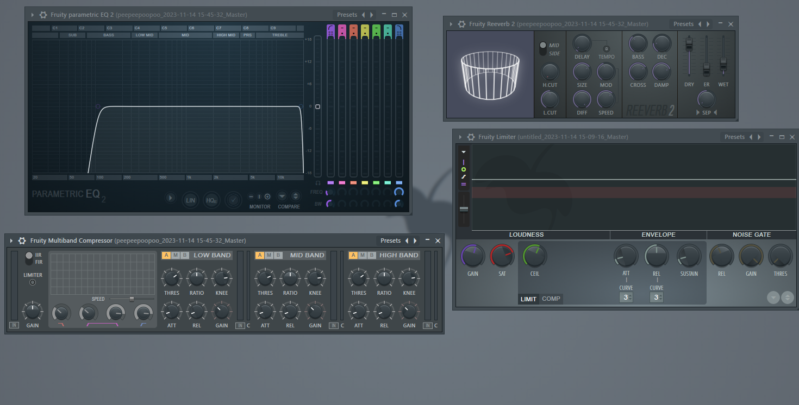Image resolution: width=799 pixels, height=405 pixels.
Task: Open the white dropdown arrow in Limiter display
Action: coord(464,152)
